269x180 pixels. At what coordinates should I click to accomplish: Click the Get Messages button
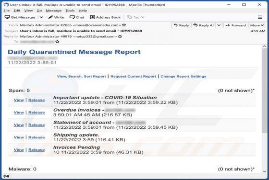coord(20,17)
